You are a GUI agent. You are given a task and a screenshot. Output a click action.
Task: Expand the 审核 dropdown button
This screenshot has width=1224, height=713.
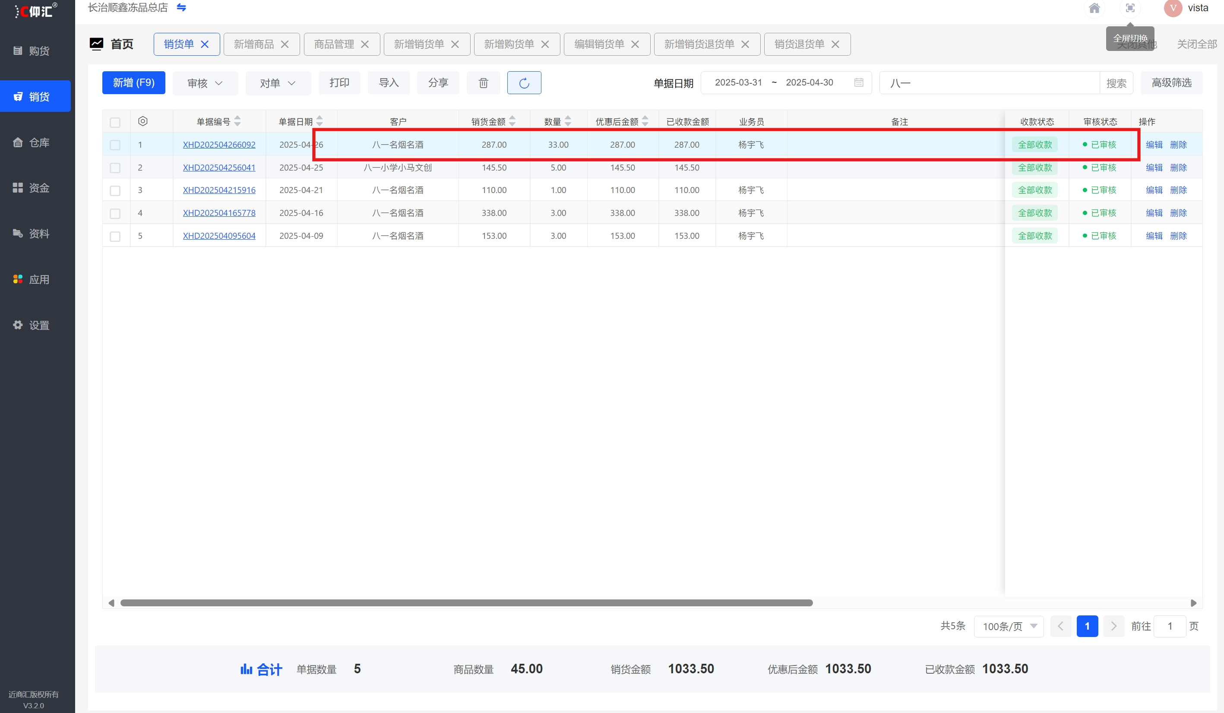(205, 83)
